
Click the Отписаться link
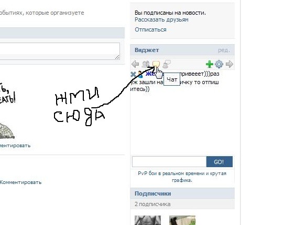click(x=150, y=29)
